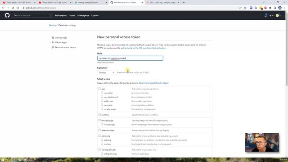Tick the admin:public_key scope
The width and height of the screenshot is (288, 162).
click(x=99, y=149)
